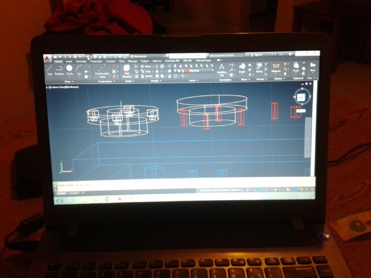This screenshot has height=278, width=371.
Task: Open the AutoCAD application menu logo
Action: 48,58
